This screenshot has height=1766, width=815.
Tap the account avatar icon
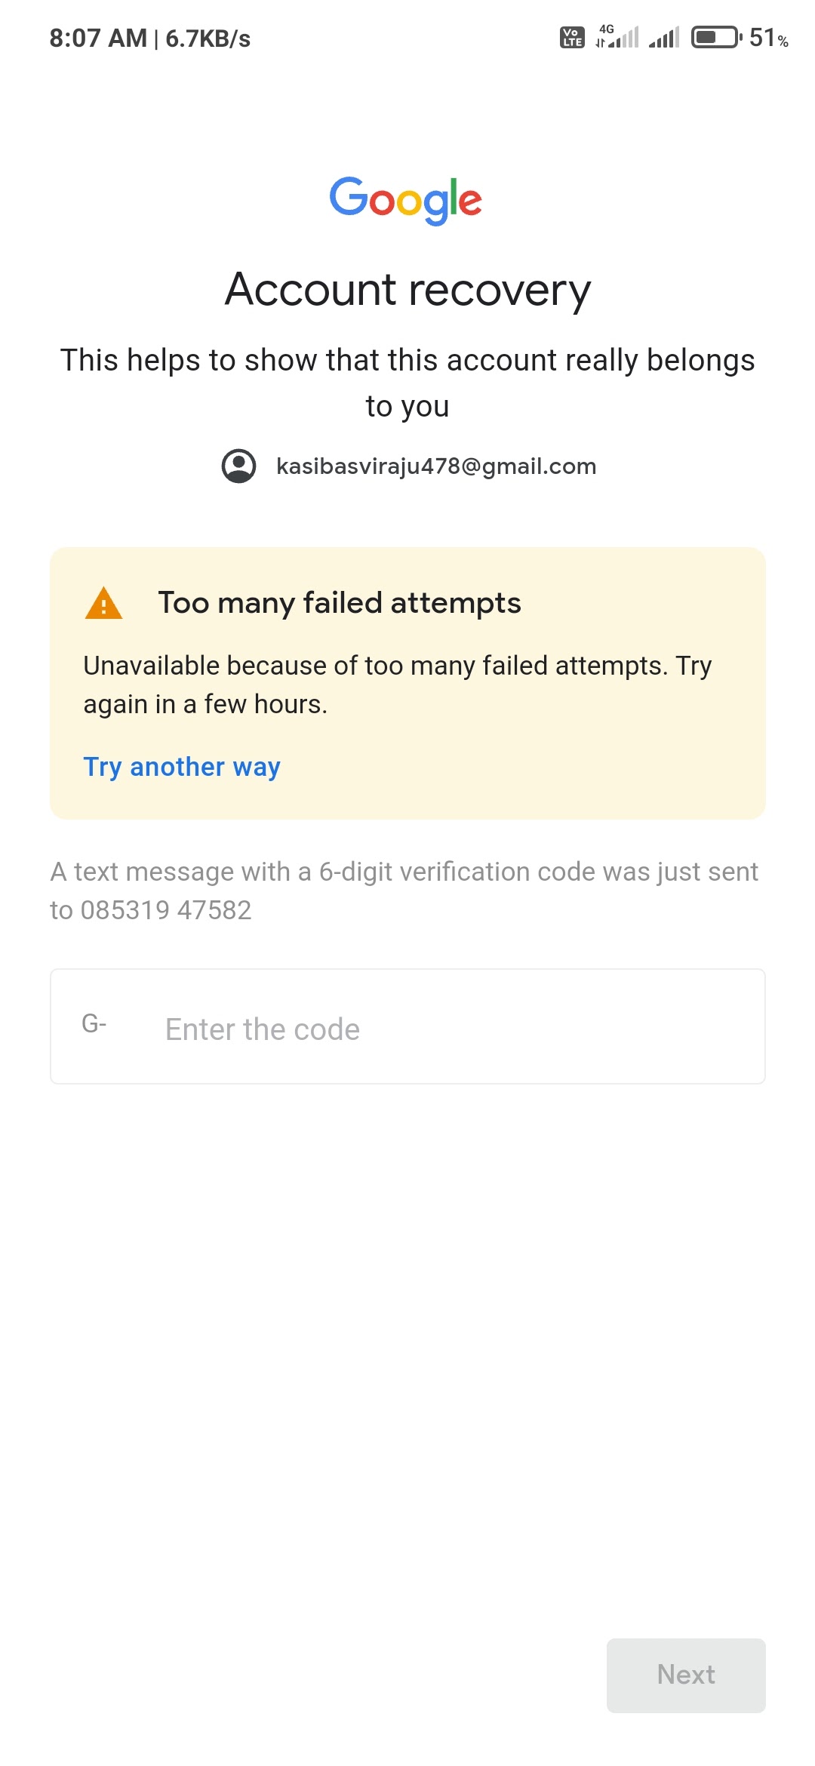(238, 466)
